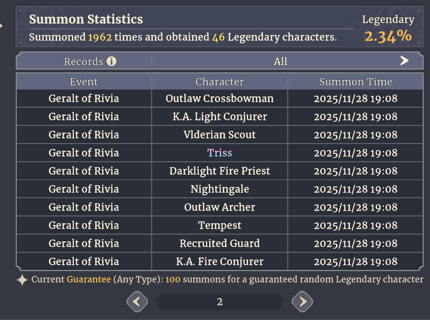Screen dimensions: 430x320
Task: Click the Tempest character name
Action: (220, 226)
